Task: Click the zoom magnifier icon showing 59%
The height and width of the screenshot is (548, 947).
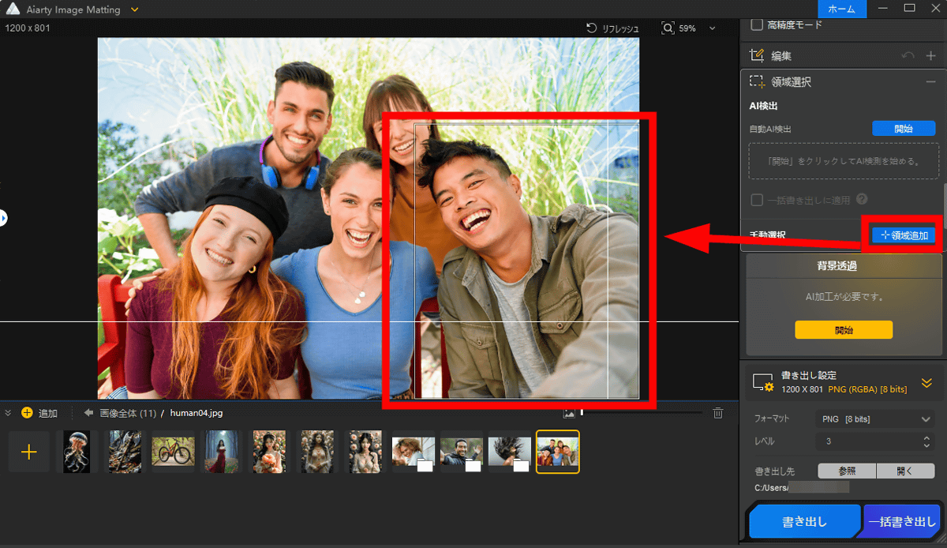Action: coord(668,28)
